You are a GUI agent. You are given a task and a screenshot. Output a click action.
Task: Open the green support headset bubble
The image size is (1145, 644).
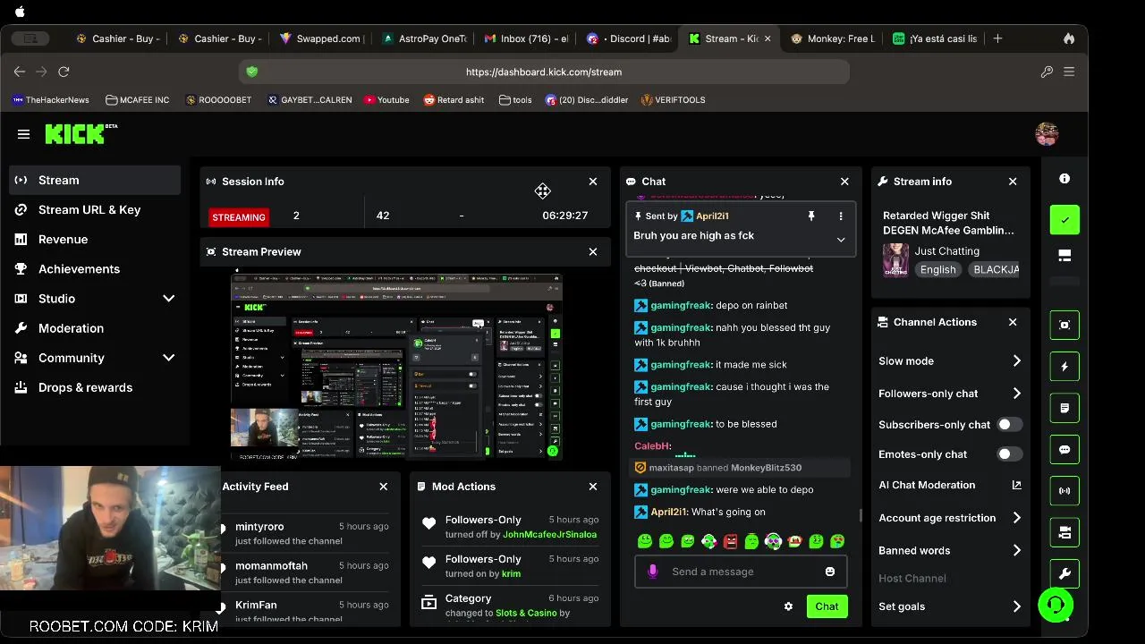pyautogui.click(x=1056, y=605)
